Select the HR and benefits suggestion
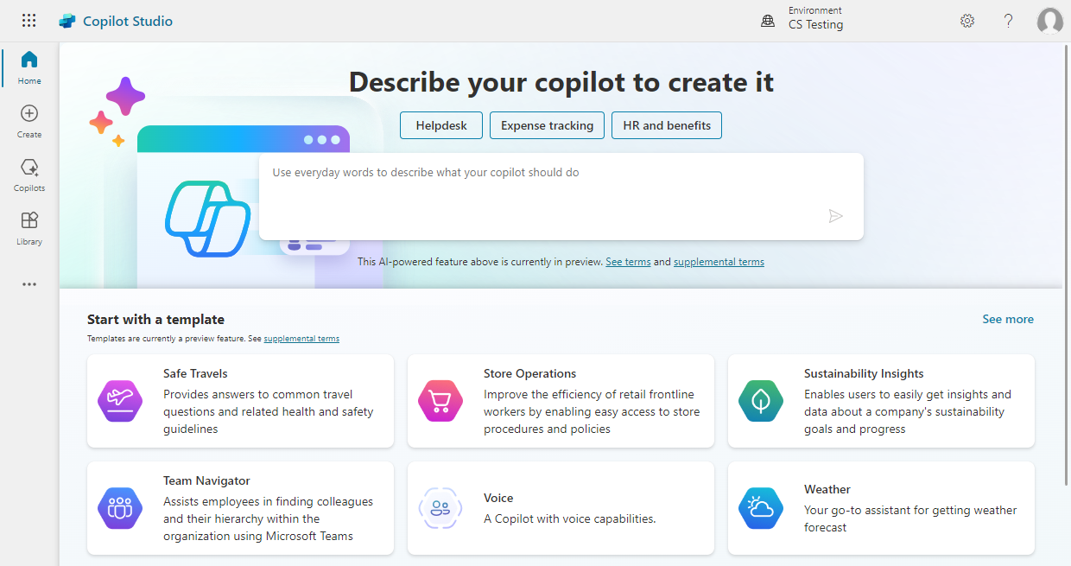Viewport: 1071px width, 566px height. (667, 125)
